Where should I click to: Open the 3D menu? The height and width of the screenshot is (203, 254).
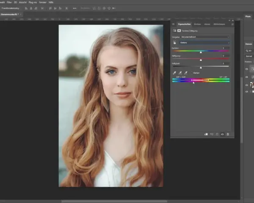[x=15, y=2]
